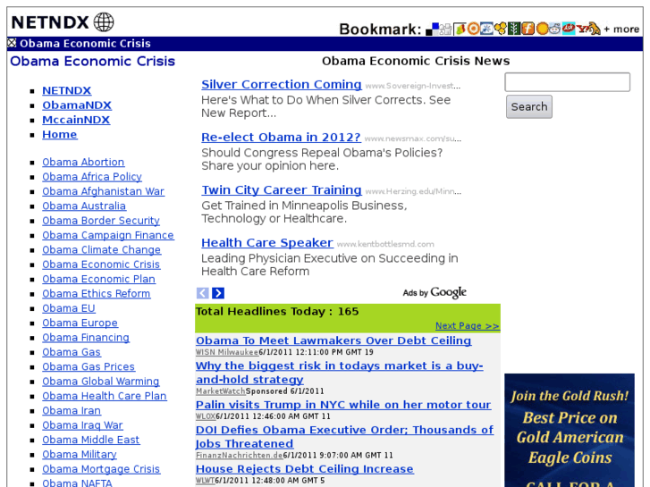
Task: Click the small icon before Obama Economic Crisis bar title
Action: coord(12,42)
